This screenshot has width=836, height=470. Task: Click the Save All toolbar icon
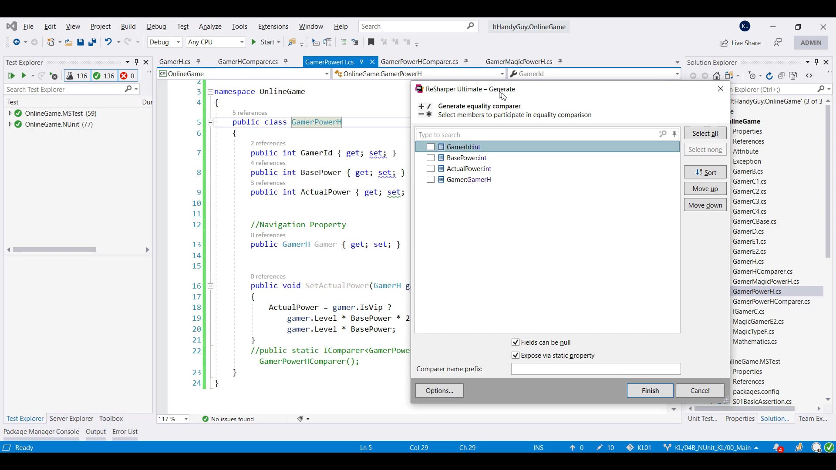[x=92, y=42]
